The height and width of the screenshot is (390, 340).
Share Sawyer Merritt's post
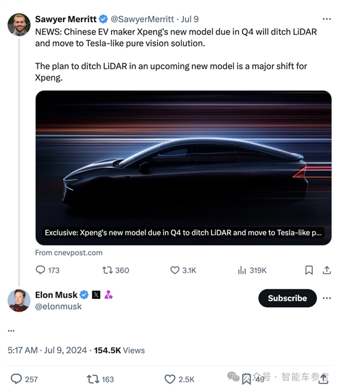click(x=326, y=270)
